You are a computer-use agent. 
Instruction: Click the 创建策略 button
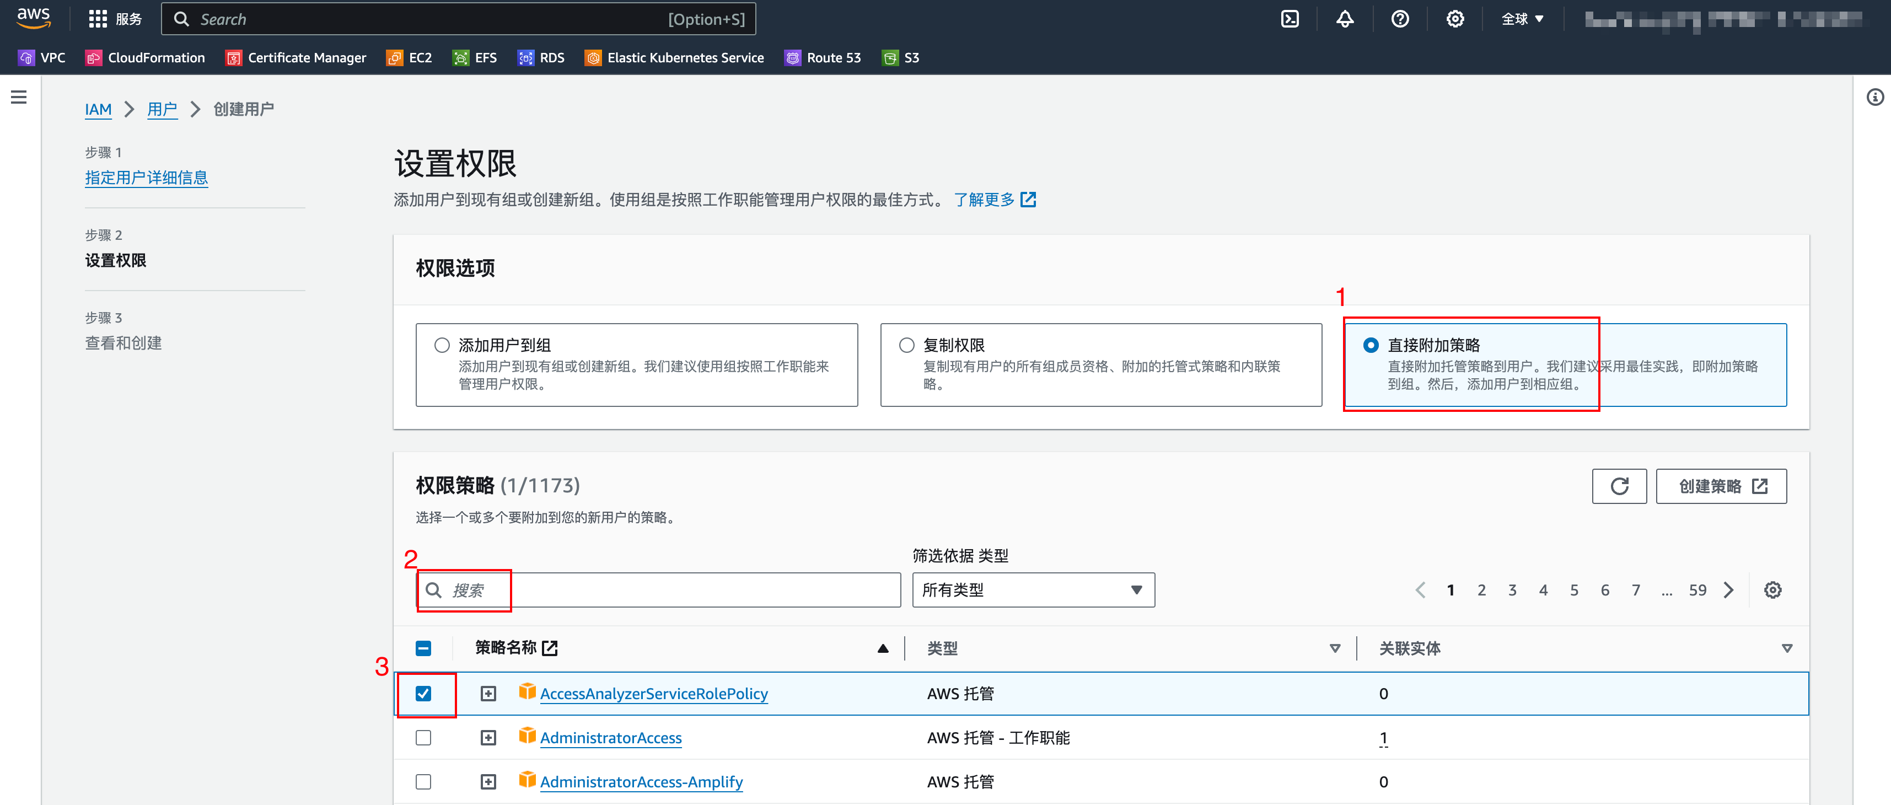pos(1721,486)
